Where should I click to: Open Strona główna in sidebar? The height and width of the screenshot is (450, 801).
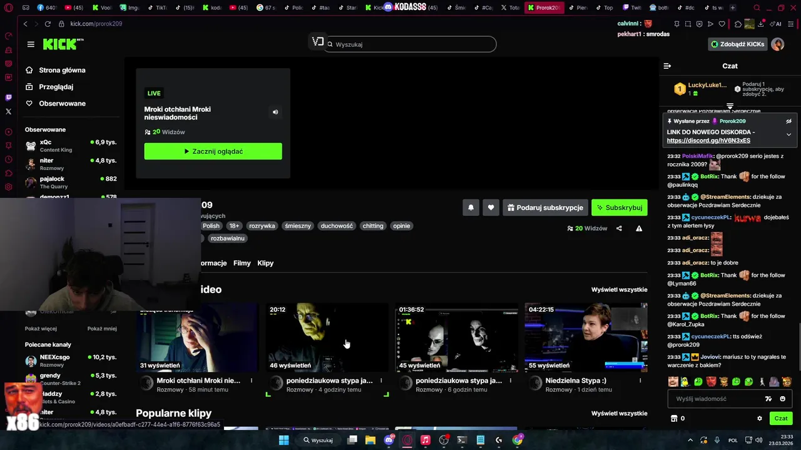click(55, 70)
